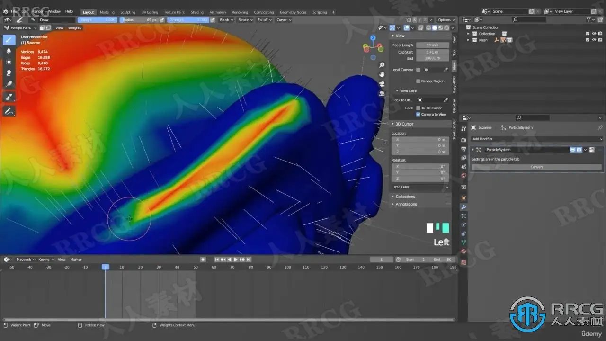Open the Render menu

click(37, 11)
